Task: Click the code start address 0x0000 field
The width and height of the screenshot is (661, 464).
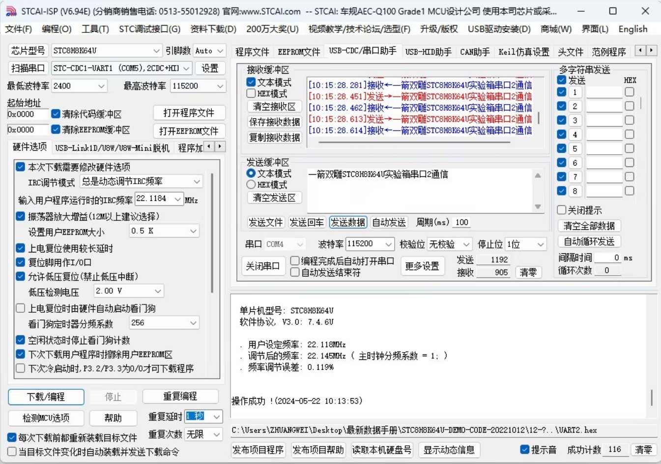Action: coord(28,114)
